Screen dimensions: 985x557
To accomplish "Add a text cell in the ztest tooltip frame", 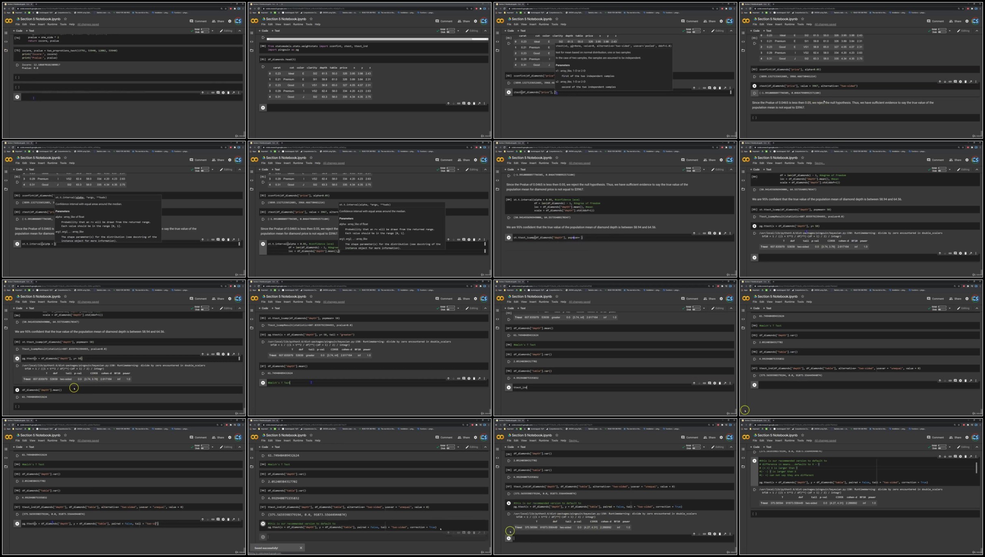I will coord(522,31).
